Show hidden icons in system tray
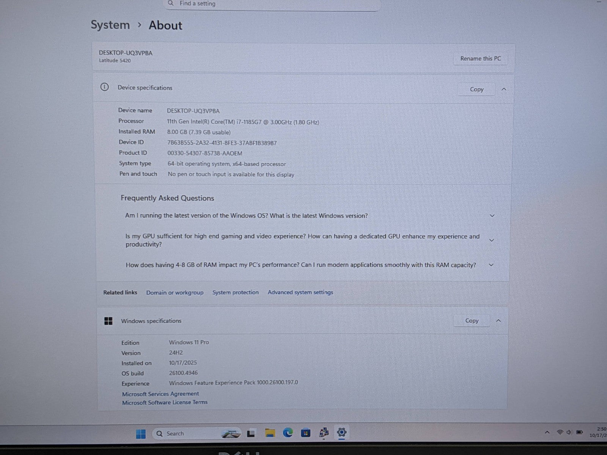This screenshot has height=455, width=607. pos(547,432)
